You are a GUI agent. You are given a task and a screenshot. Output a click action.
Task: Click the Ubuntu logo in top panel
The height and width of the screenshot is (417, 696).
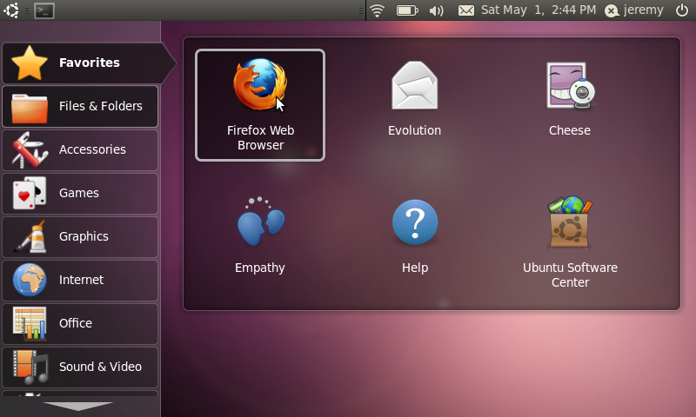pyautogui.click(x=11, y=10)
